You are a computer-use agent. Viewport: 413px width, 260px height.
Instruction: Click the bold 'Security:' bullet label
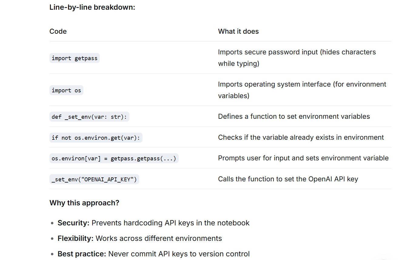[73, 223]
